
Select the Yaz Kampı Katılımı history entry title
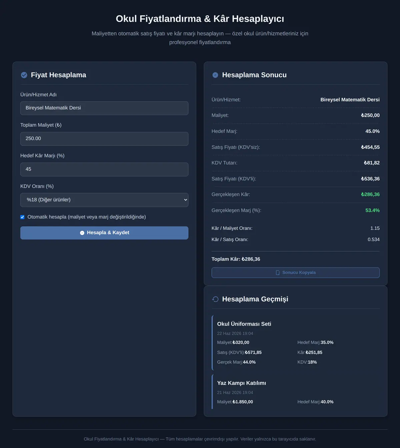(241, 383)
